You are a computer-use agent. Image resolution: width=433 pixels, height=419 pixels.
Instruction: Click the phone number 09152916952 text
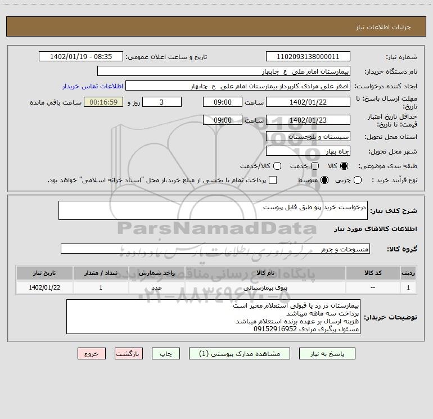tap(275, 329)
